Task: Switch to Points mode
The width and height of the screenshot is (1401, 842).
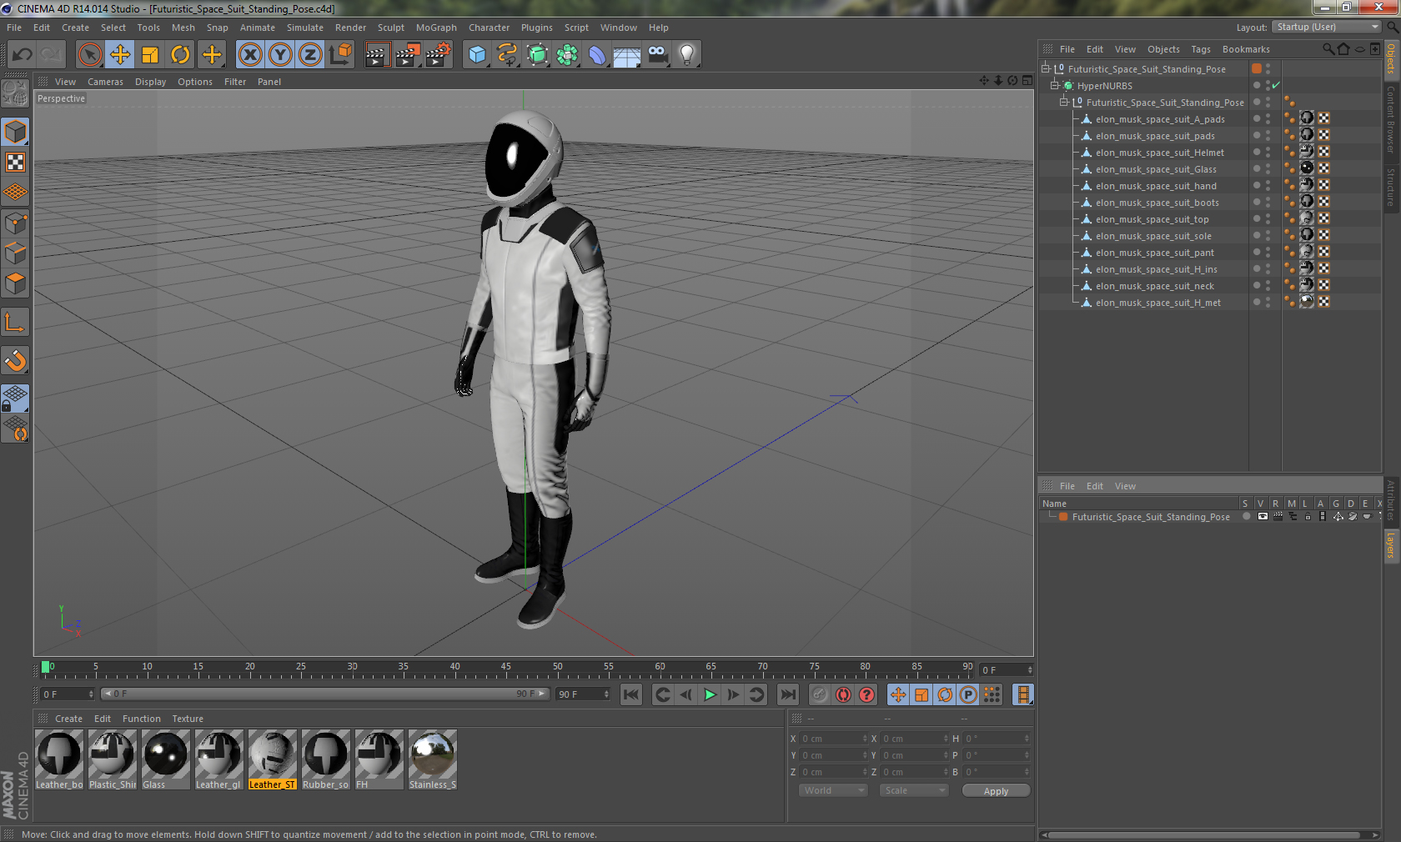Action: [15, 223]
